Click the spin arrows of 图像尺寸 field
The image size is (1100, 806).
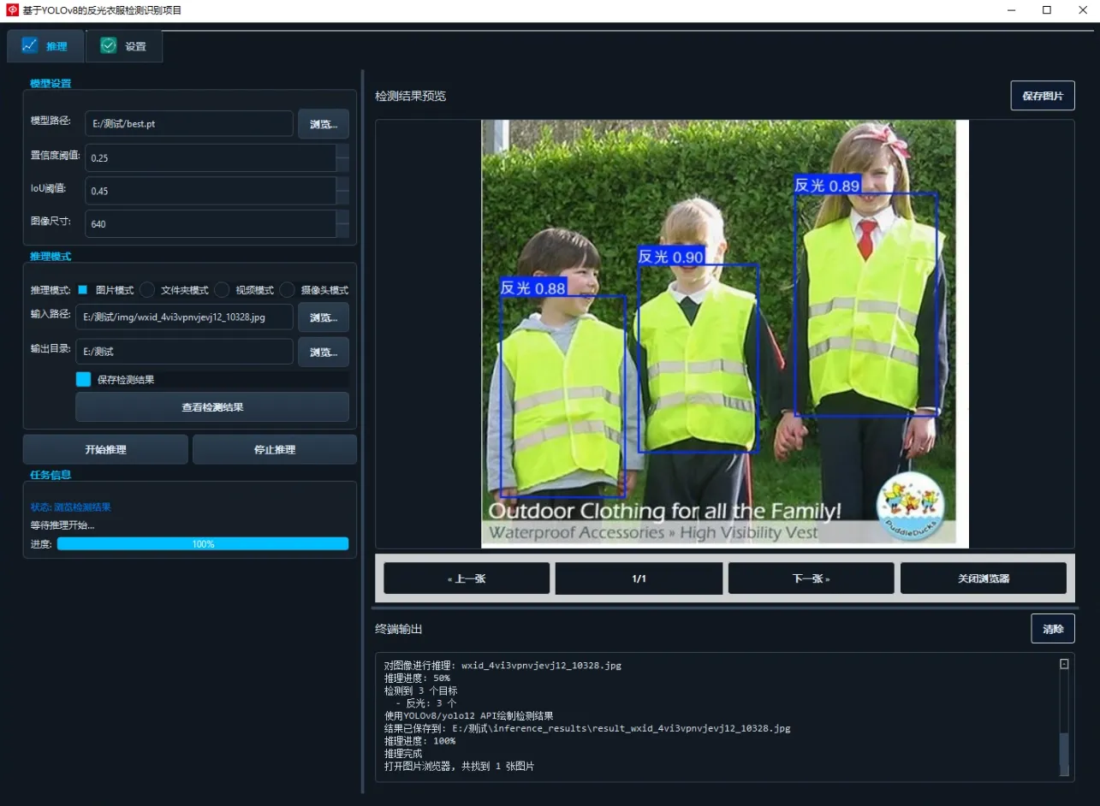pyautogui.click(x=342, y=223)
